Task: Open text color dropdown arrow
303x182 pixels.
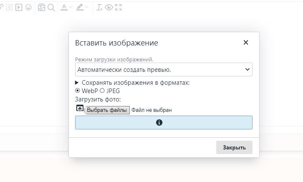Action: [x=71, y=7]
